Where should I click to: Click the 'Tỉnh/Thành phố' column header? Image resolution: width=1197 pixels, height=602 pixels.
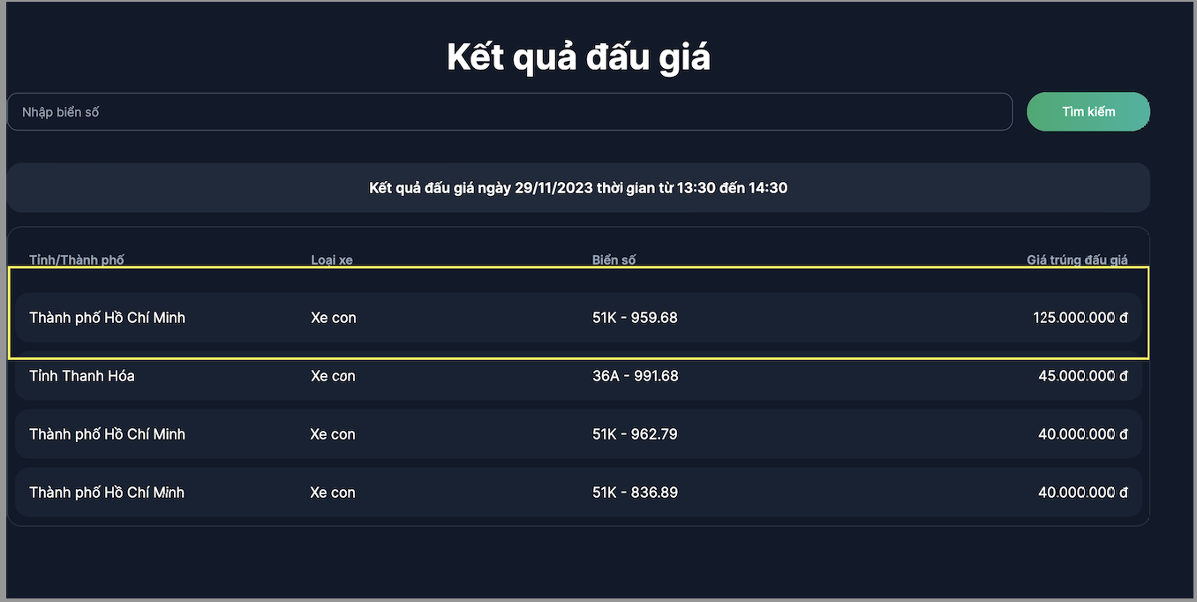coord(77,260)
